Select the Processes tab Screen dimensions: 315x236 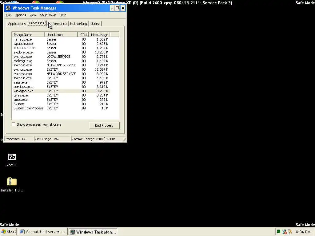pos(37,23)
